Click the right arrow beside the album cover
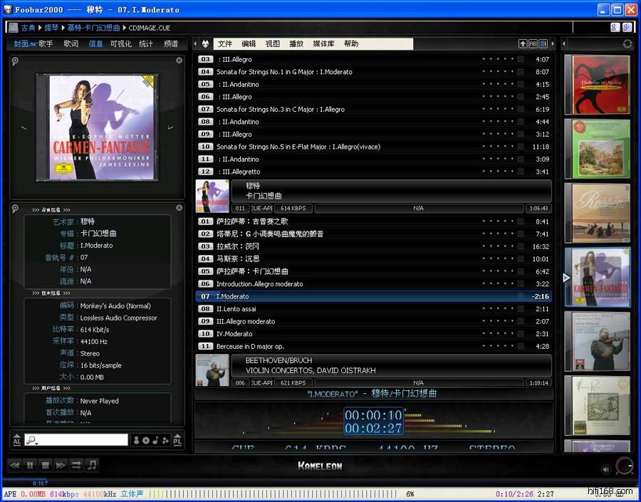This screenshot has height=502, width=641. 171,128
